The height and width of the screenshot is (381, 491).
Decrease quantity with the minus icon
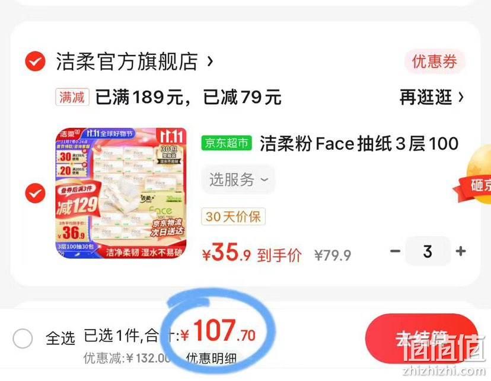(395, 251)
